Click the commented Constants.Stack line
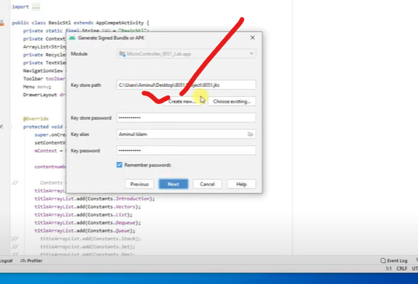The height and width of the screenshot is (284, 418). tap(90, 239)
